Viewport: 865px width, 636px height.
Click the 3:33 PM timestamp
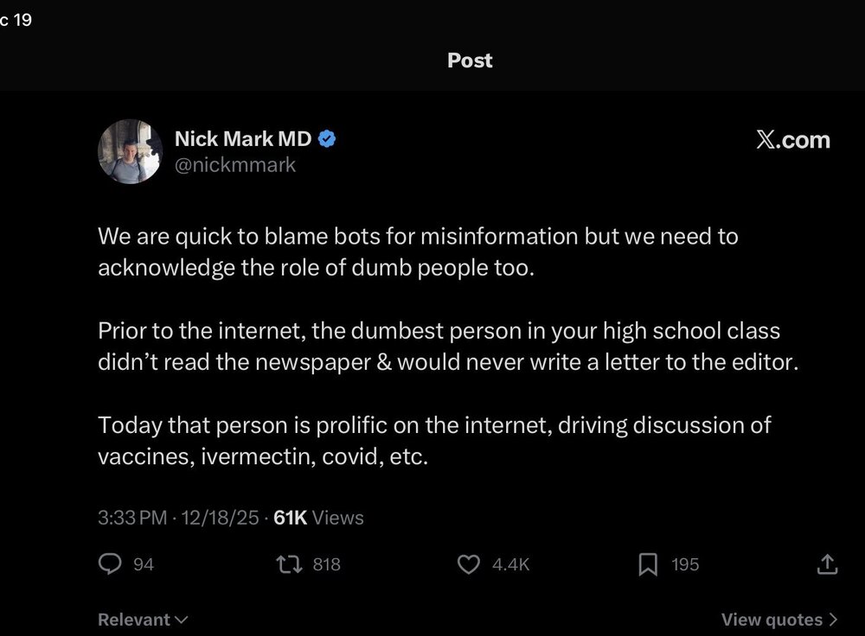coord(132,518)
